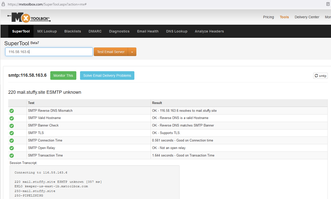Viewport: 331px width, 199px height.
Task: Open the Blacklists tab
Action: click(73, 31)
